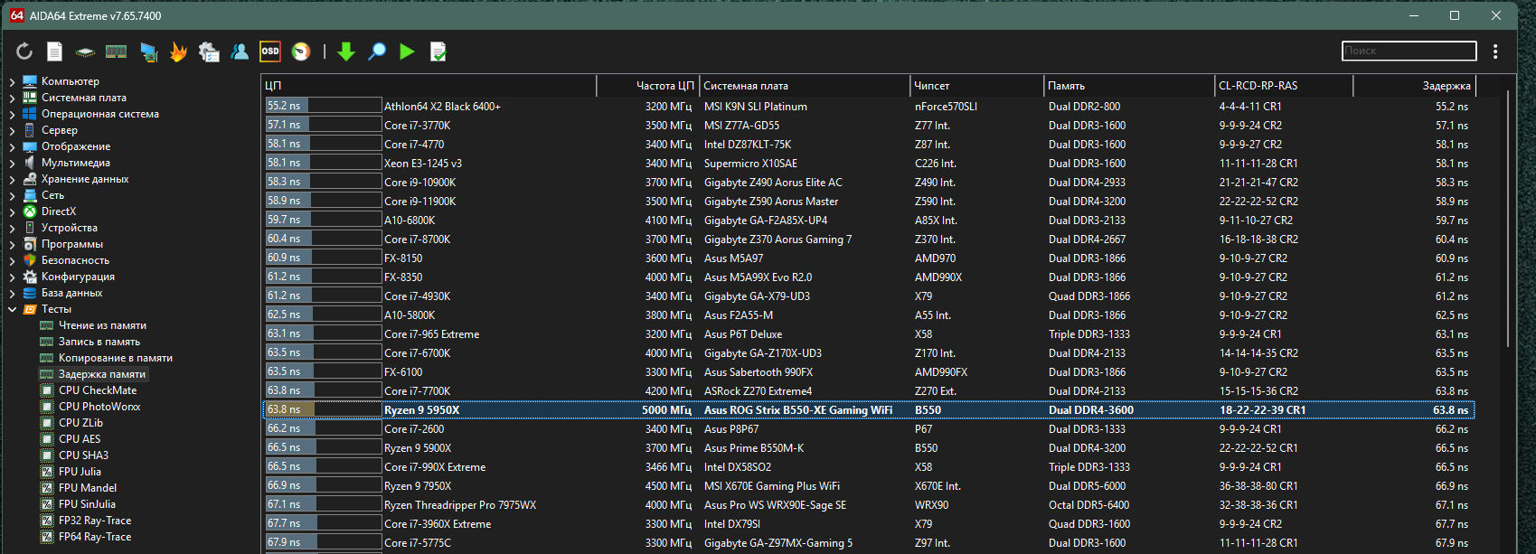Open the FPU Mandel test
Screen dimensions: 1536x554
coord(88,488)
